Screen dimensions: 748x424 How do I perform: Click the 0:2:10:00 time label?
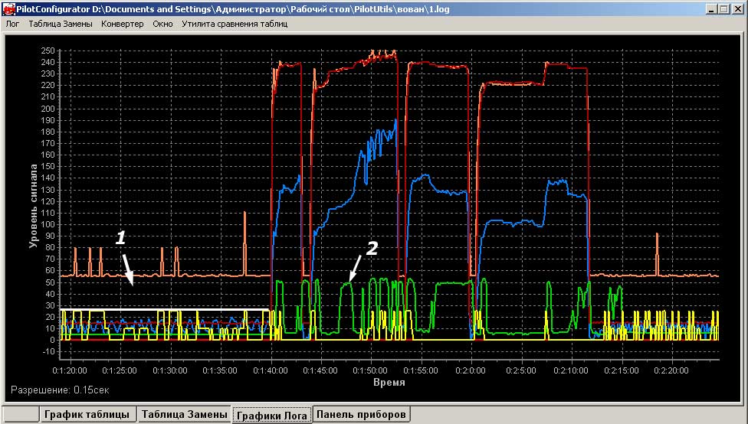[571, 370]
